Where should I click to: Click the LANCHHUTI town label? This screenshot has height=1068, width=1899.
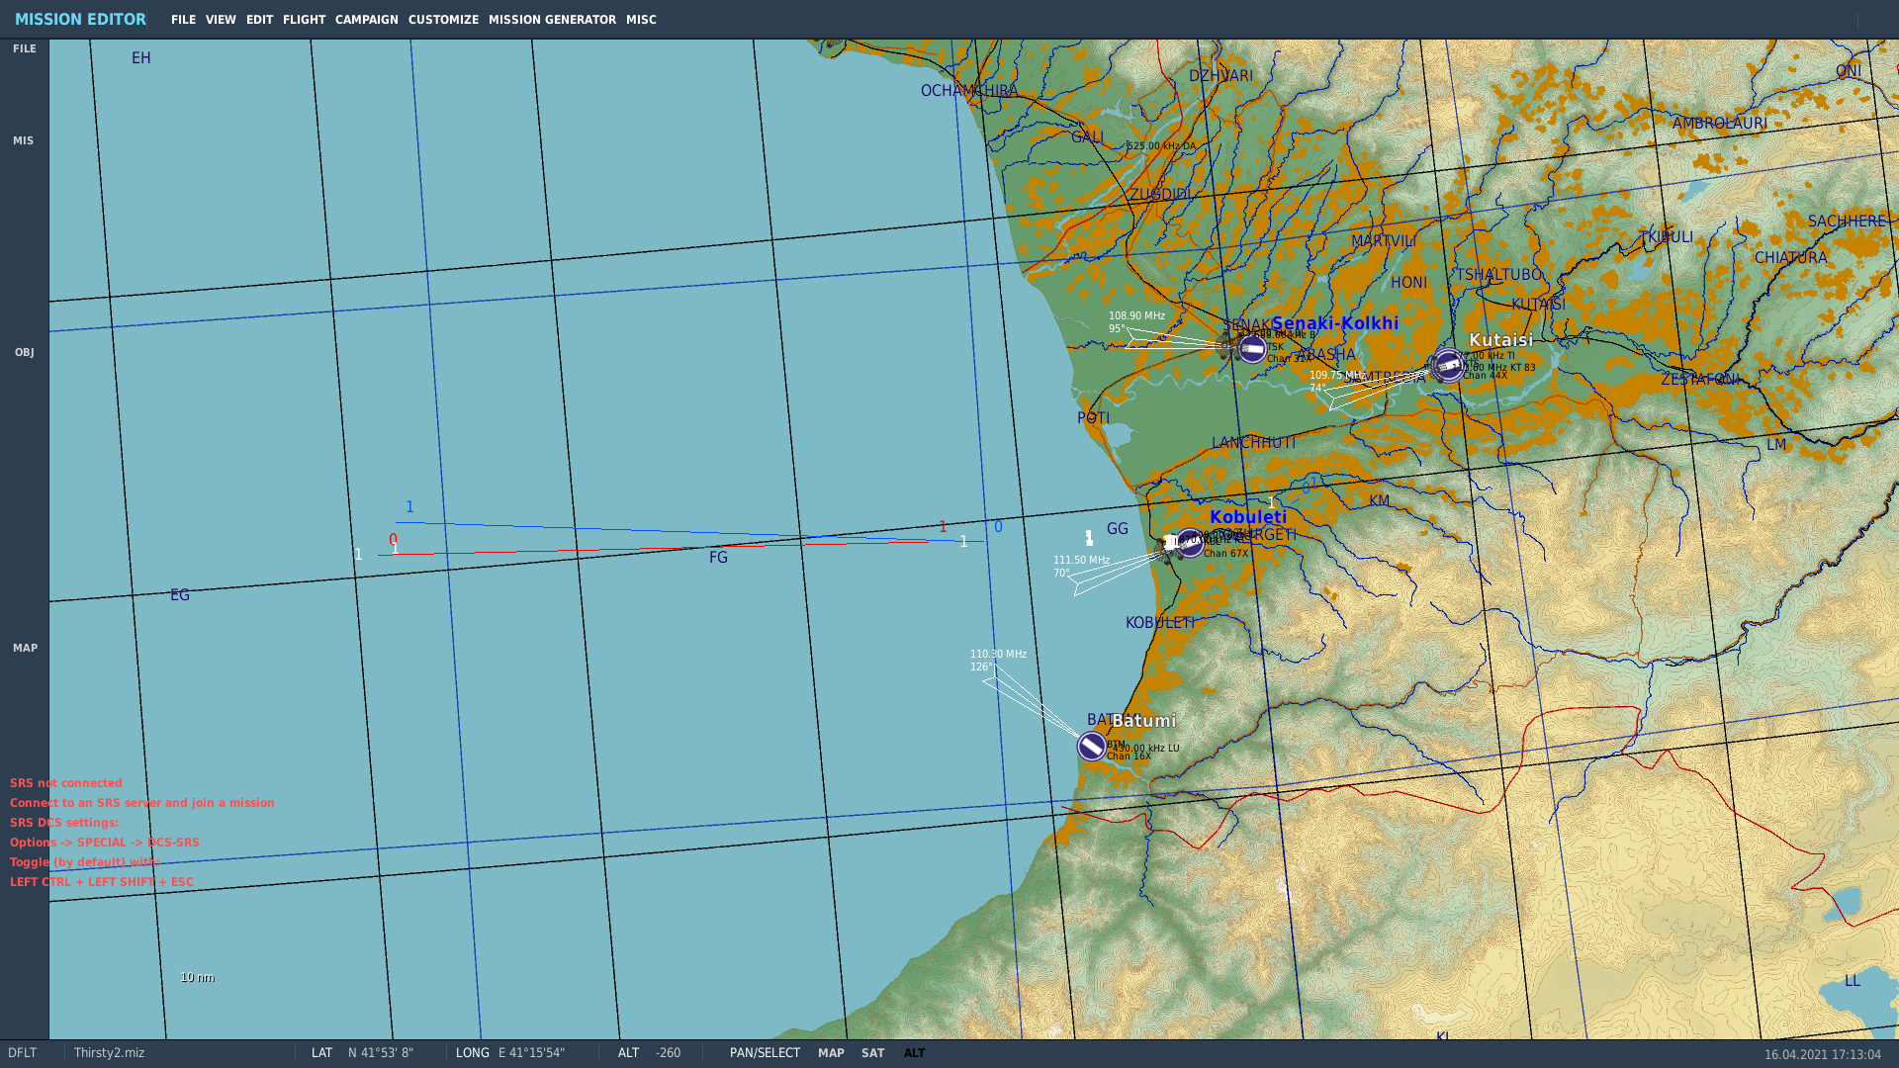click(1253, 443)
